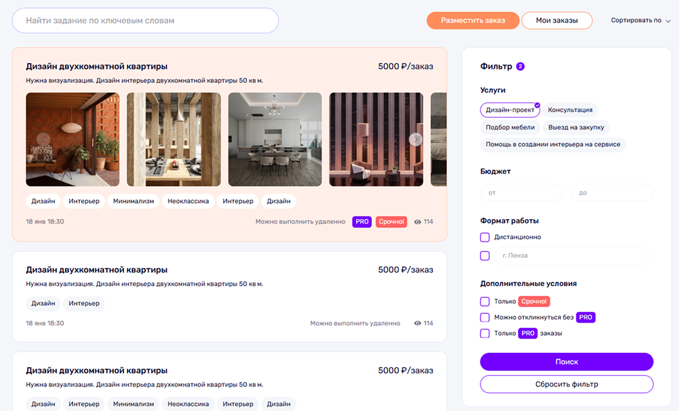Click the Срочно badge on first order
The height and width of the screenshot is (411, 679).
(x=392, y=222)
